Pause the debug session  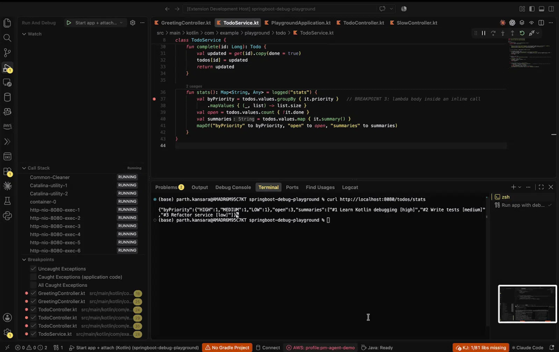[484, 33]
